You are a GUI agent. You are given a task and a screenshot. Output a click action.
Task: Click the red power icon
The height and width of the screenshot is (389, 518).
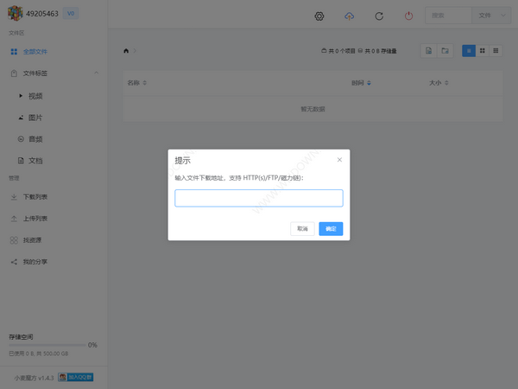[408, 16]
